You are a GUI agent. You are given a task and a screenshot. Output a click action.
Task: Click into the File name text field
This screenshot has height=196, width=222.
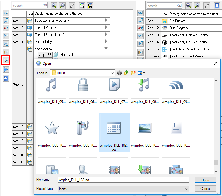[123, 180]
